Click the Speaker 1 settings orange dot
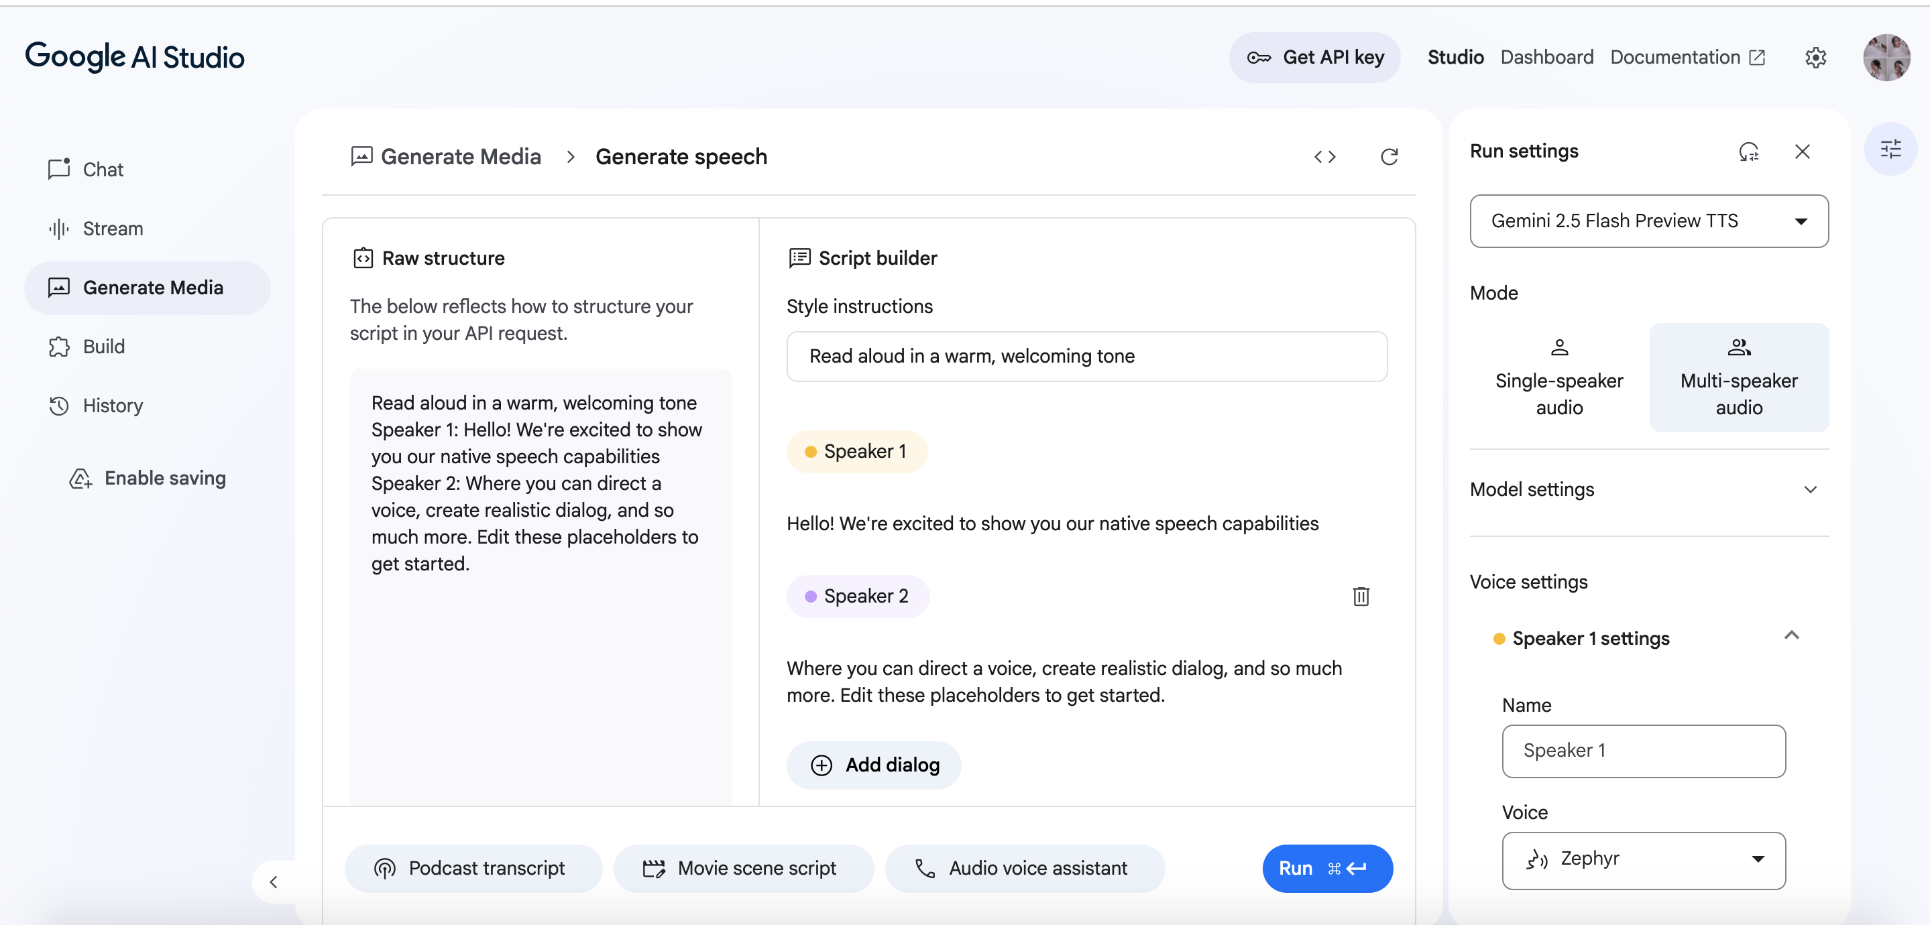Viewport: 1930px width, 925px height. [x=1498, y=639]
